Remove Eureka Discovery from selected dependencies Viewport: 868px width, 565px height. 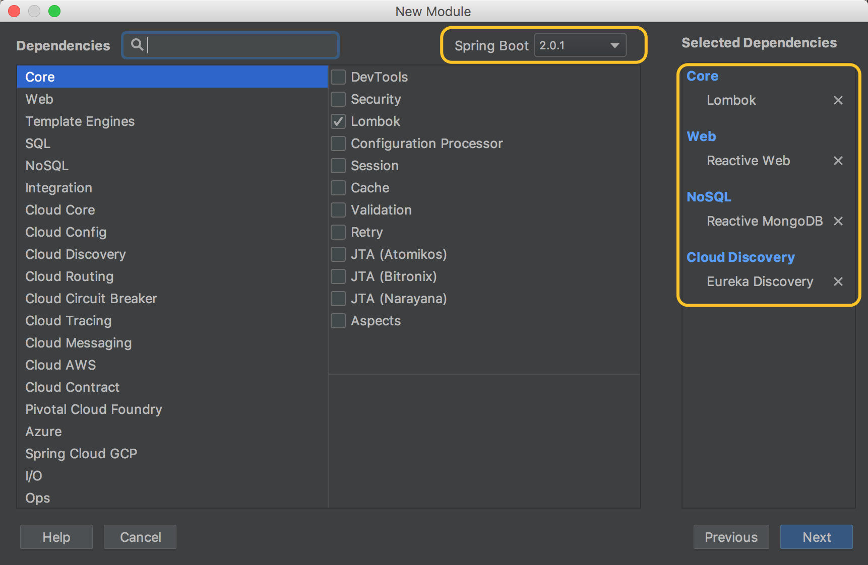838,281
